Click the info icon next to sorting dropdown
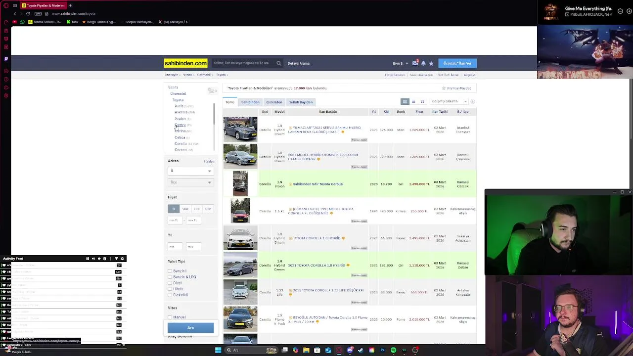633x356 pixels. tap(473, 101)
